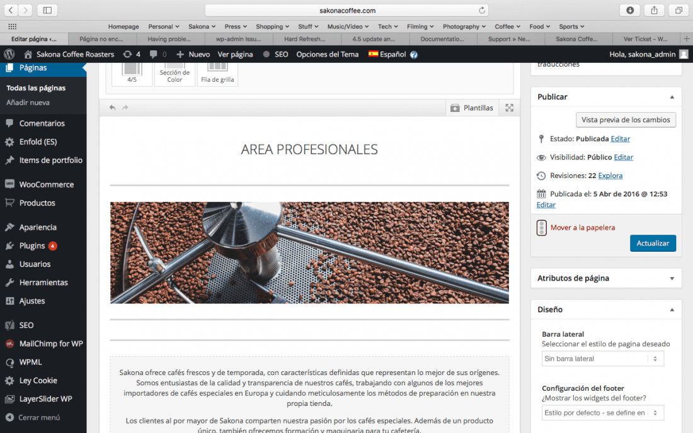Visit site via Sakona Coffee Roasters home
Image resolution: width=693 pixels, height=433 pixels.
click(x=69, y=54)
